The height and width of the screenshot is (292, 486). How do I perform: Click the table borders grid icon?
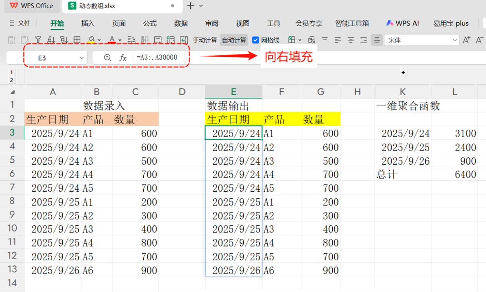coord(77,40)
